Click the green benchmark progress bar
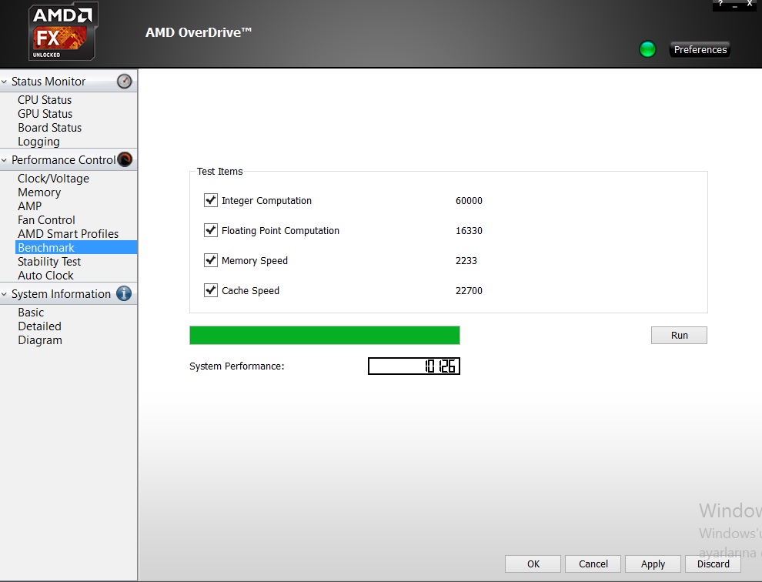The image size is (762, 582). [325, 335]
